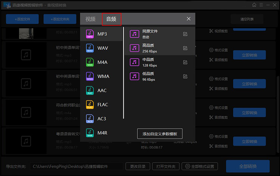The width and height of the screenshot is (280, 176).
Task: Edit the 低品质 96 Kbps preset
Action: (185, 76)
